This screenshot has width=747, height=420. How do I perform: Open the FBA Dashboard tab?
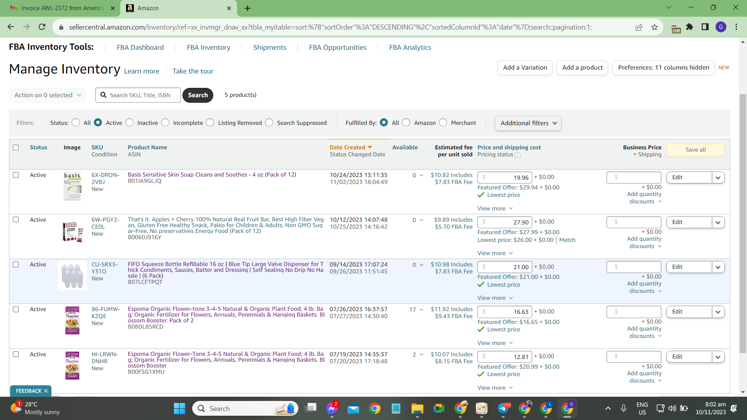[x=140, y=47]
